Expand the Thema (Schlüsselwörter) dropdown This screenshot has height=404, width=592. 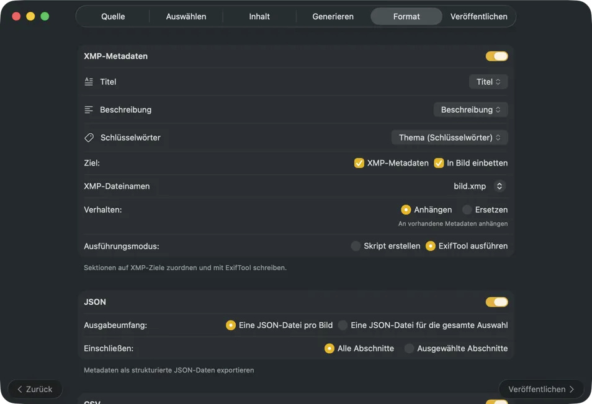point(449,138)
